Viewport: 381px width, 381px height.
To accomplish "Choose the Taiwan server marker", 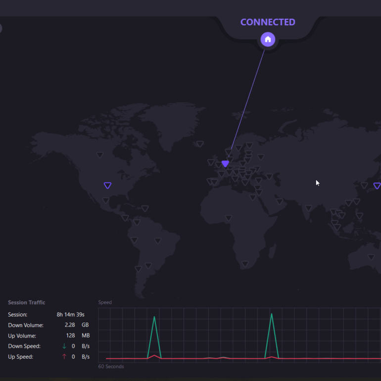I will tap(356, 201).
